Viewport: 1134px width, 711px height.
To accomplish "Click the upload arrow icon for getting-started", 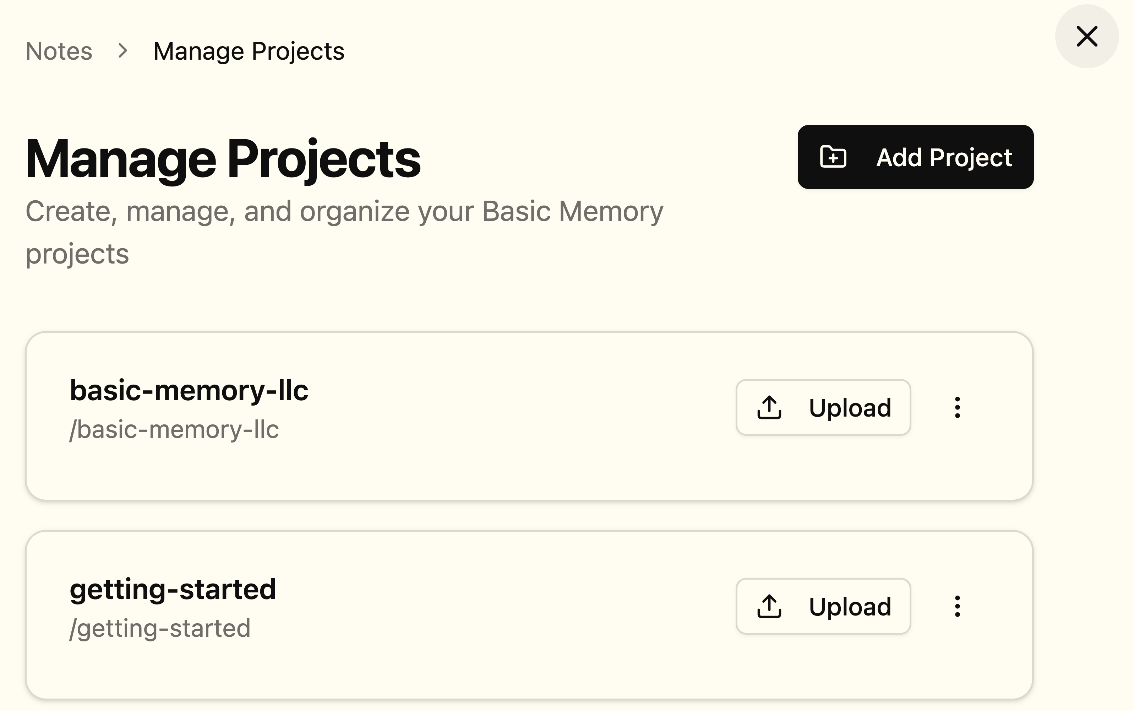I will [769, 606].
